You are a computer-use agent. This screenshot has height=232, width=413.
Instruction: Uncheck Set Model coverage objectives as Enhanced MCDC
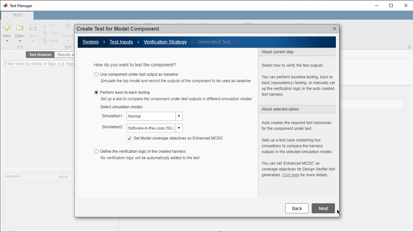point(129,139)
